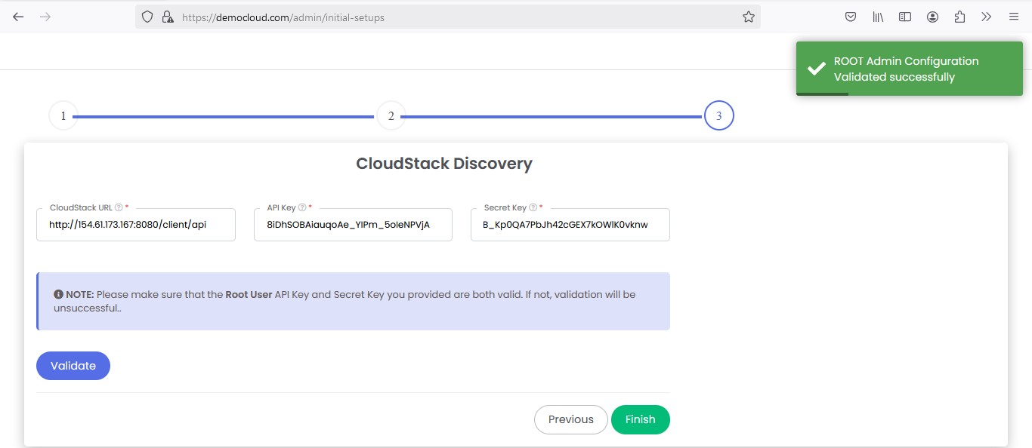Click the 'Secret Key' field label
The image size is (1032, 448).
click(505, 207)
